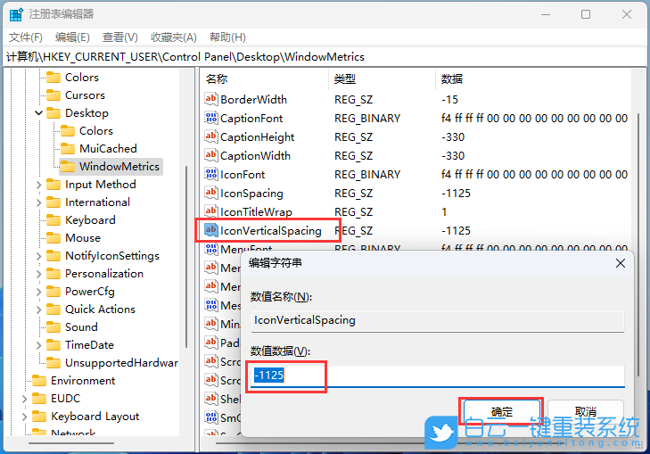Open the 收藏夹(A) menu

[x=173, y=37]
